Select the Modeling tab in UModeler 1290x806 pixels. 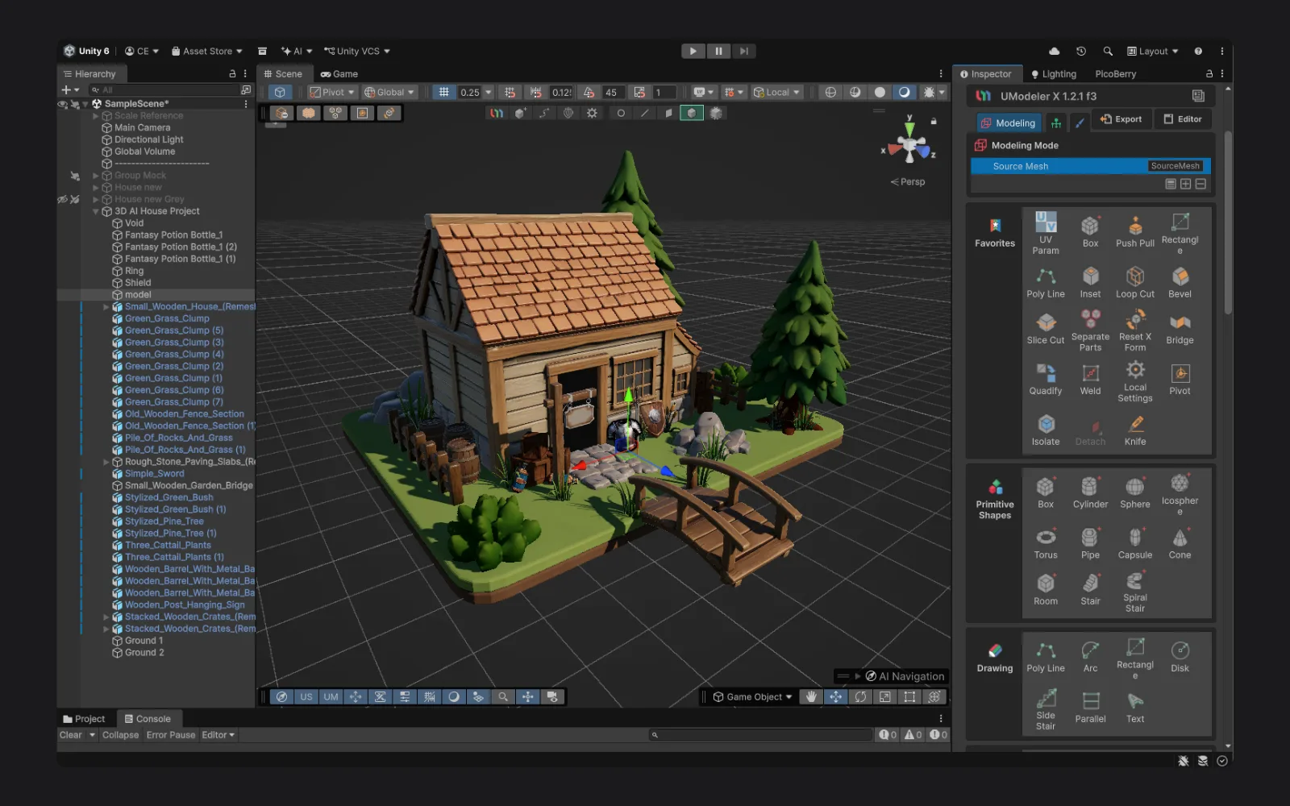pyautogui.click(x=1009, y=123)
